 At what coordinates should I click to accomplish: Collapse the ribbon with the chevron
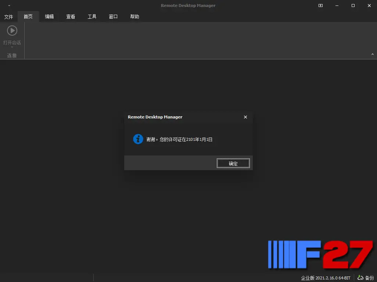373,54
